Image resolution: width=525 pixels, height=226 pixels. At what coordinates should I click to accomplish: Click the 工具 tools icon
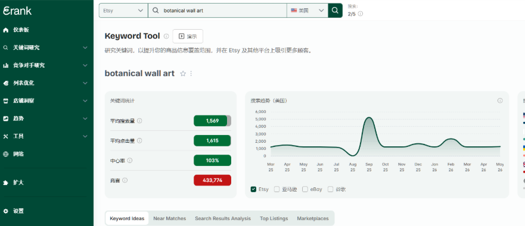pos(5,136)
